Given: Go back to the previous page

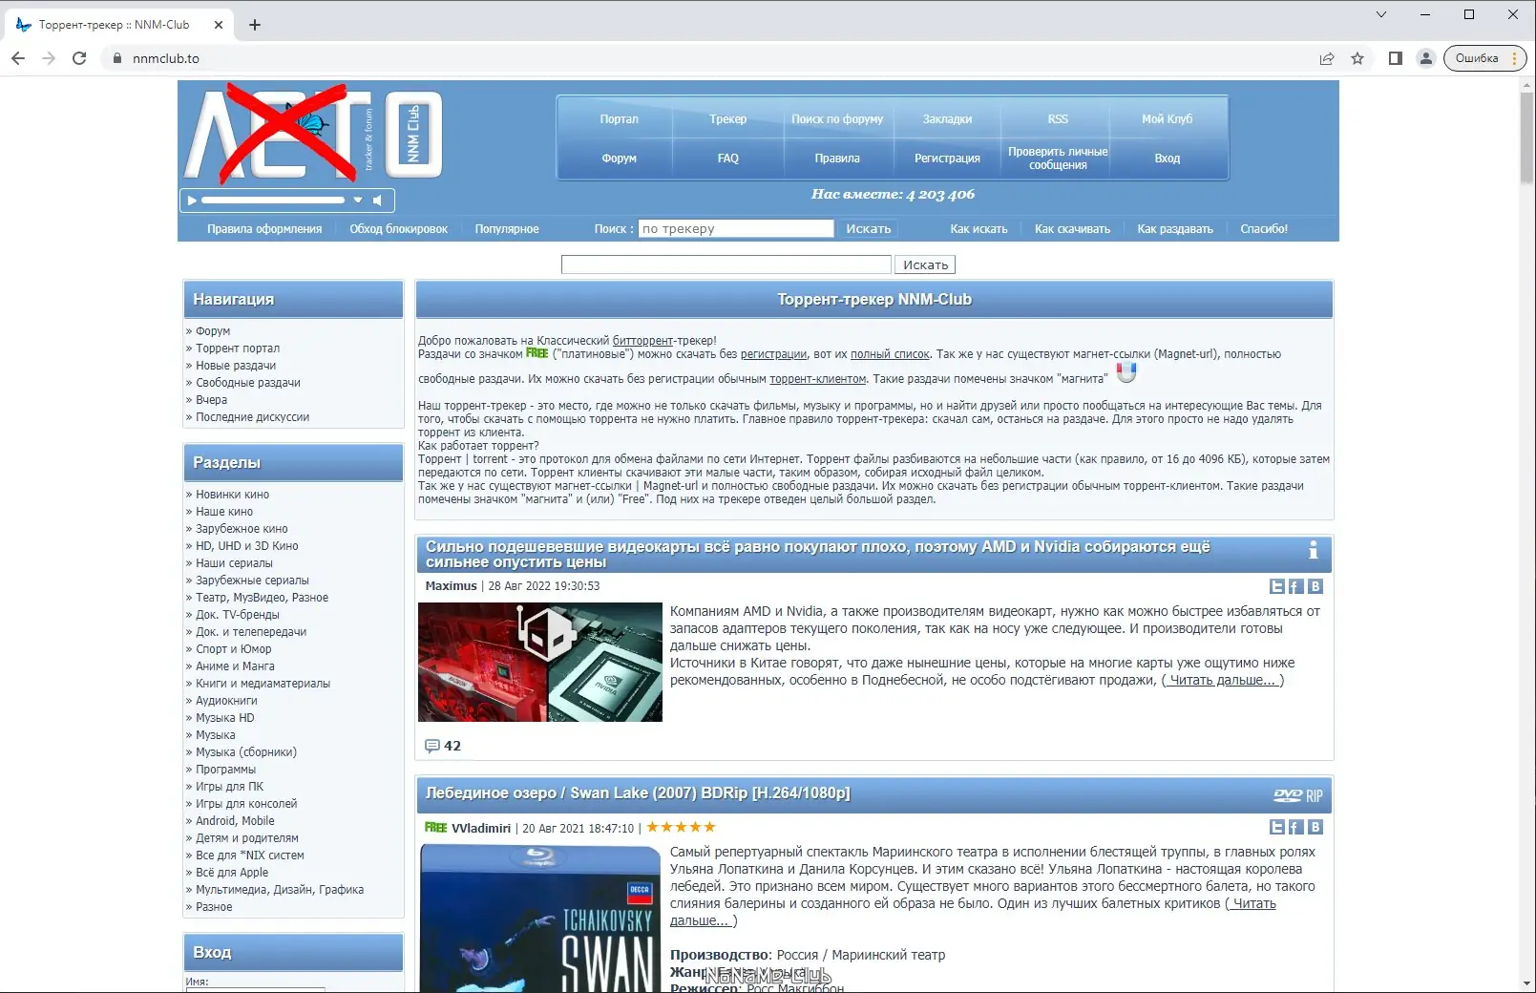Looking at the screenshot, I should coord(18,58).
